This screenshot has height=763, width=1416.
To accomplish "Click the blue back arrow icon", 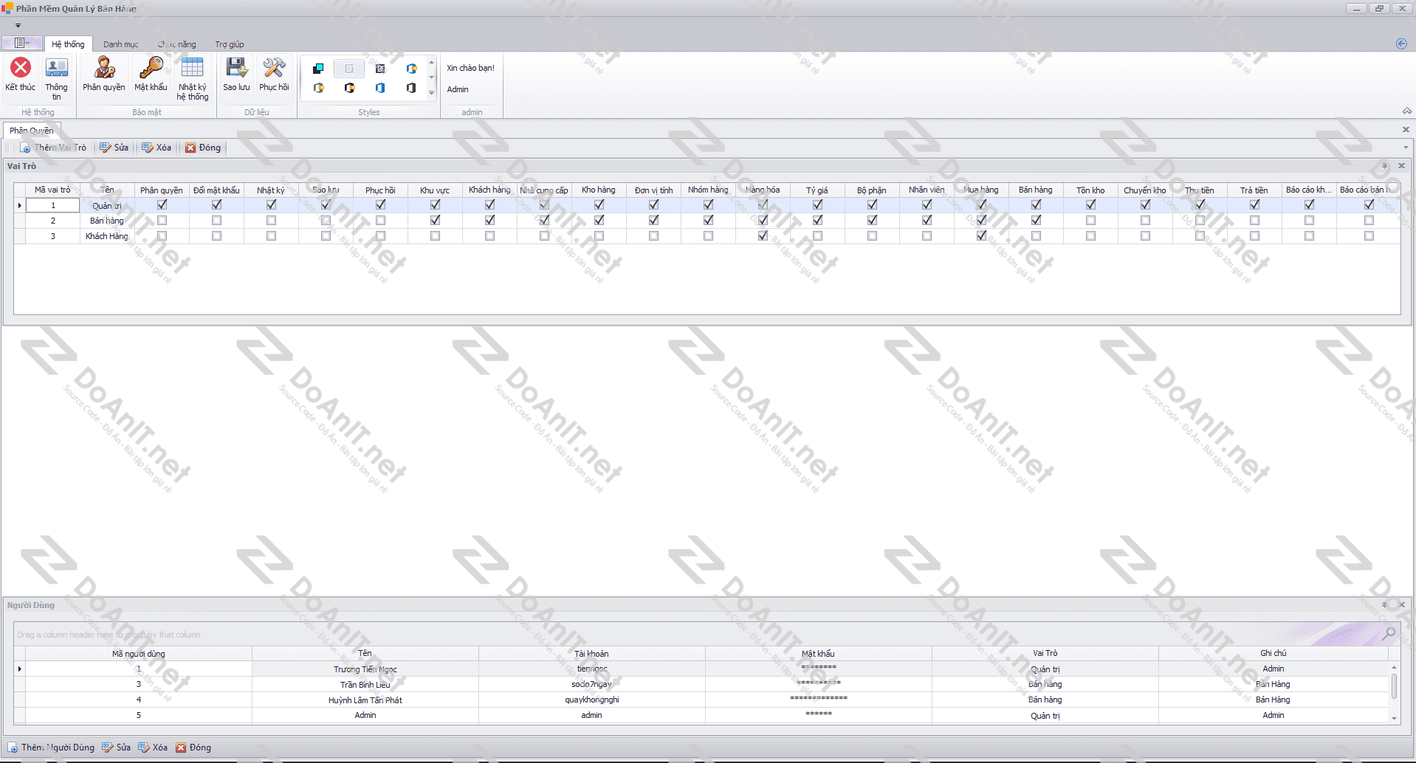I will coord(1401,44).
